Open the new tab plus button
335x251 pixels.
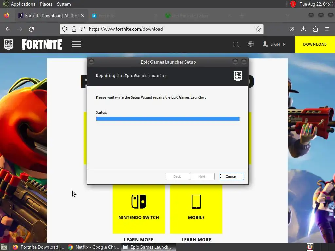242,16
